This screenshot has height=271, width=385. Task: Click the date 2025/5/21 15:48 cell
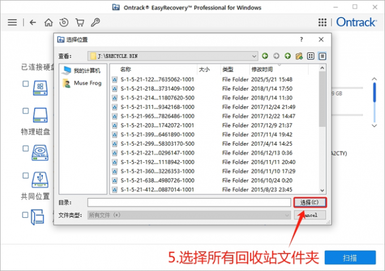272,79
